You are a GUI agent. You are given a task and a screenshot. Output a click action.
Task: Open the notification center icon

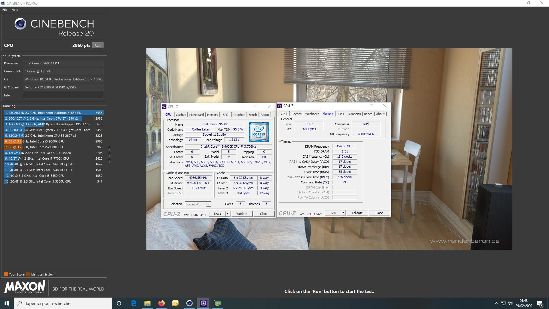pyautogui.click(x=540, y=303)
